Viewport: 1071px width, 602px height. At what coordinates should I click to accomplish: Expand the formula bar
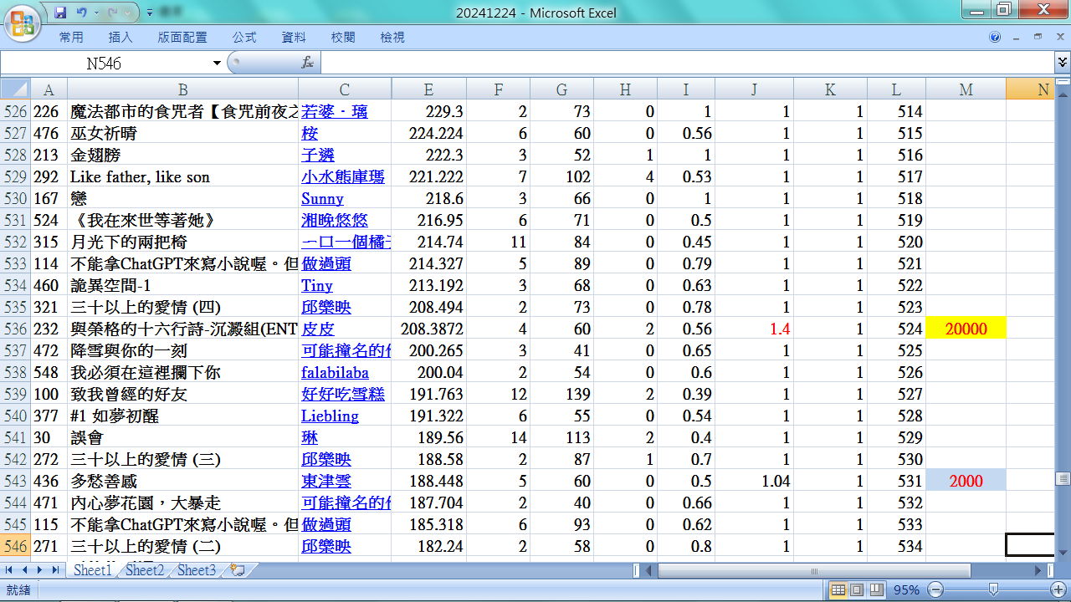point(1062,63)
